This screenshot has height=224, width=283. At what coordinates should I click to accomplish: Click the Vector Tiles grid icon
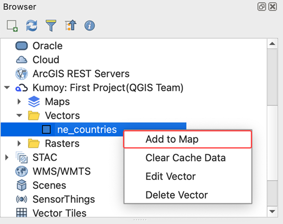coord(22,213)
